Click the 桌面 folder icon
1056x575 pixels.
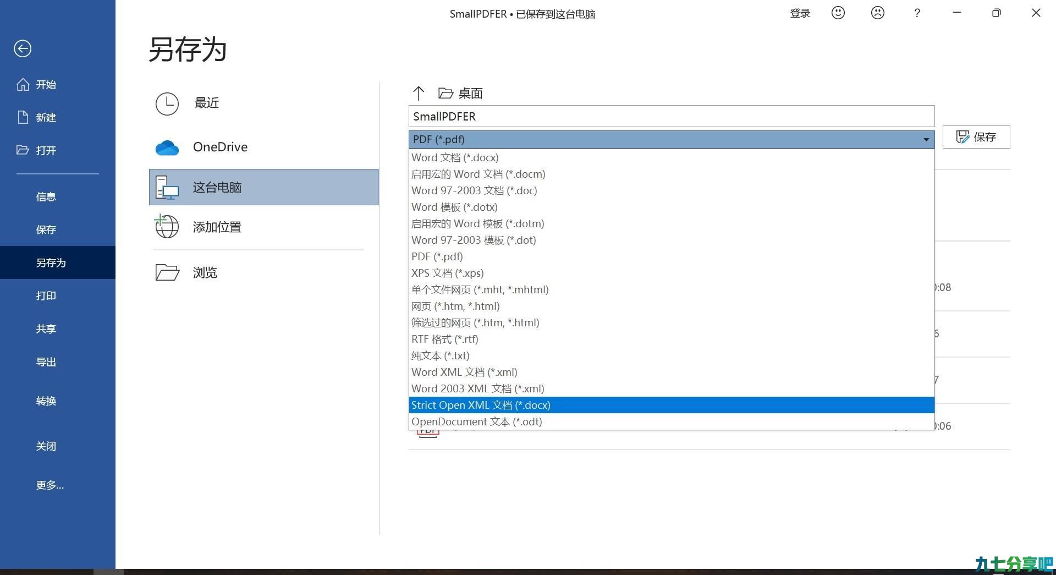tap(446, 93)
